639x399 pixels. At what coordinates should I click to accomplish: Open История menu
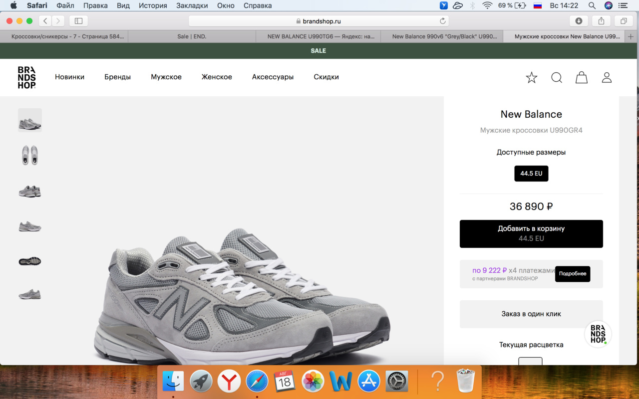[x=153, y=5]
